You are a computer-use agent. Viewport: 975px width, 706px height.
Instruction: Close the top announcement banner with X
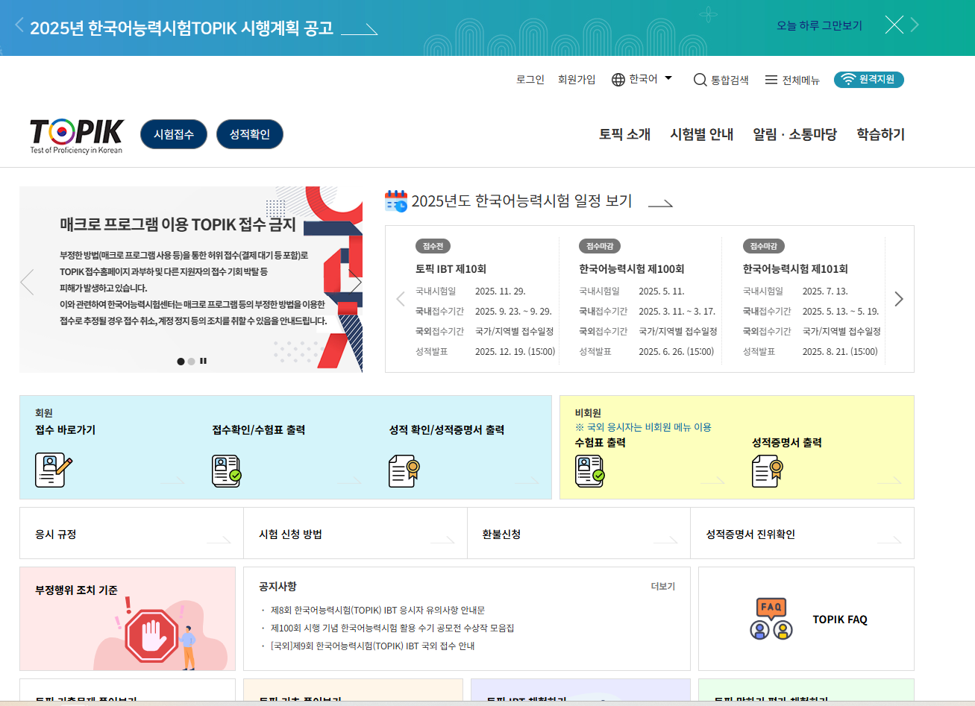(894, 25)
